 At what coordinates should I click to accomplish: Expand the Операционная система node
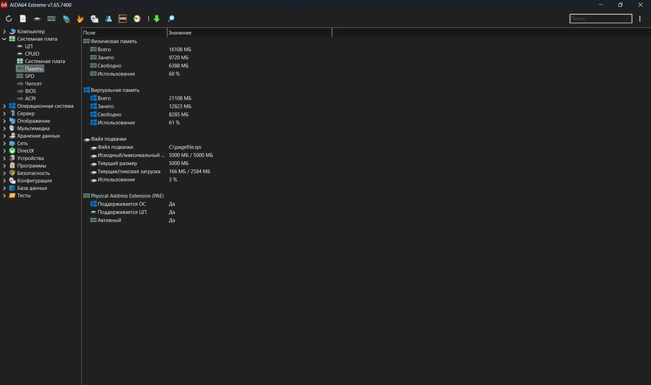[x=5, y=106]
